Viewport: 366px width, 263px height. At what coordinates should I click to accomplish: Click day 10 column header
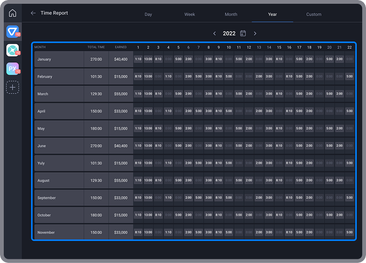coord(229,48)
